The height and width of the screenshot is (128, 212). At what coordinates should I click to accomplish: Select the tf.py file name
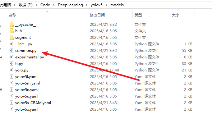click(19, 63)
